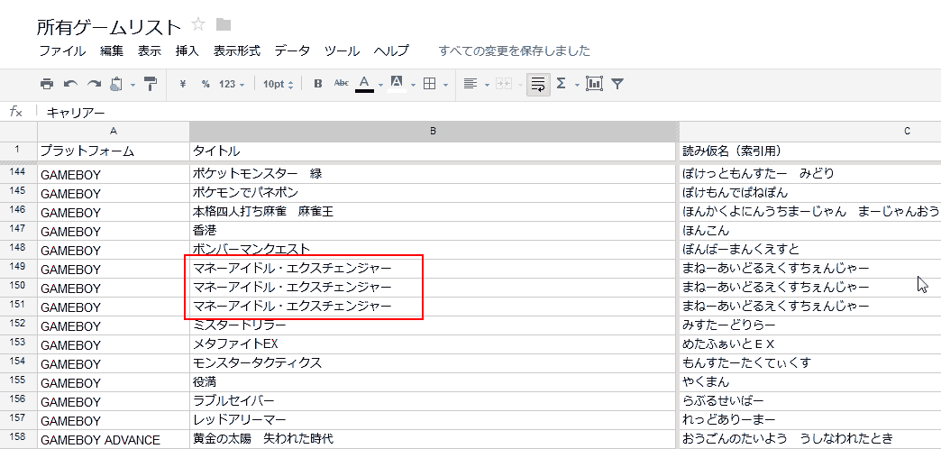Select cell ミスタードリラー
This screenshot has width=941, height=449.
click(x=434, y=325)
